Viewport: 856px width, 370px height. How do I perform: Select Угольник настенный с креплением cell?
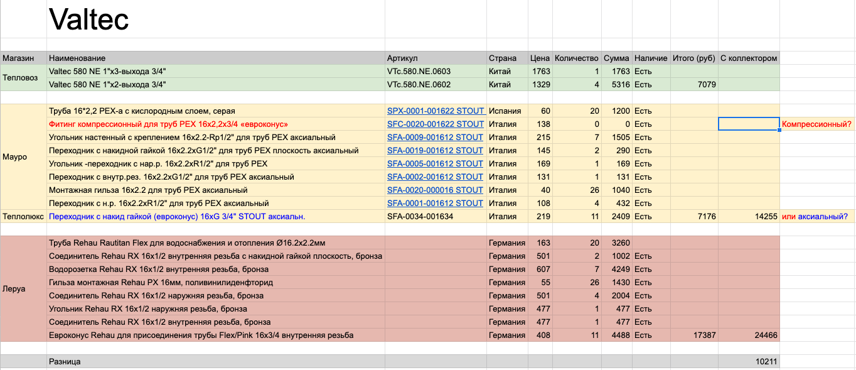click(216, 137)
